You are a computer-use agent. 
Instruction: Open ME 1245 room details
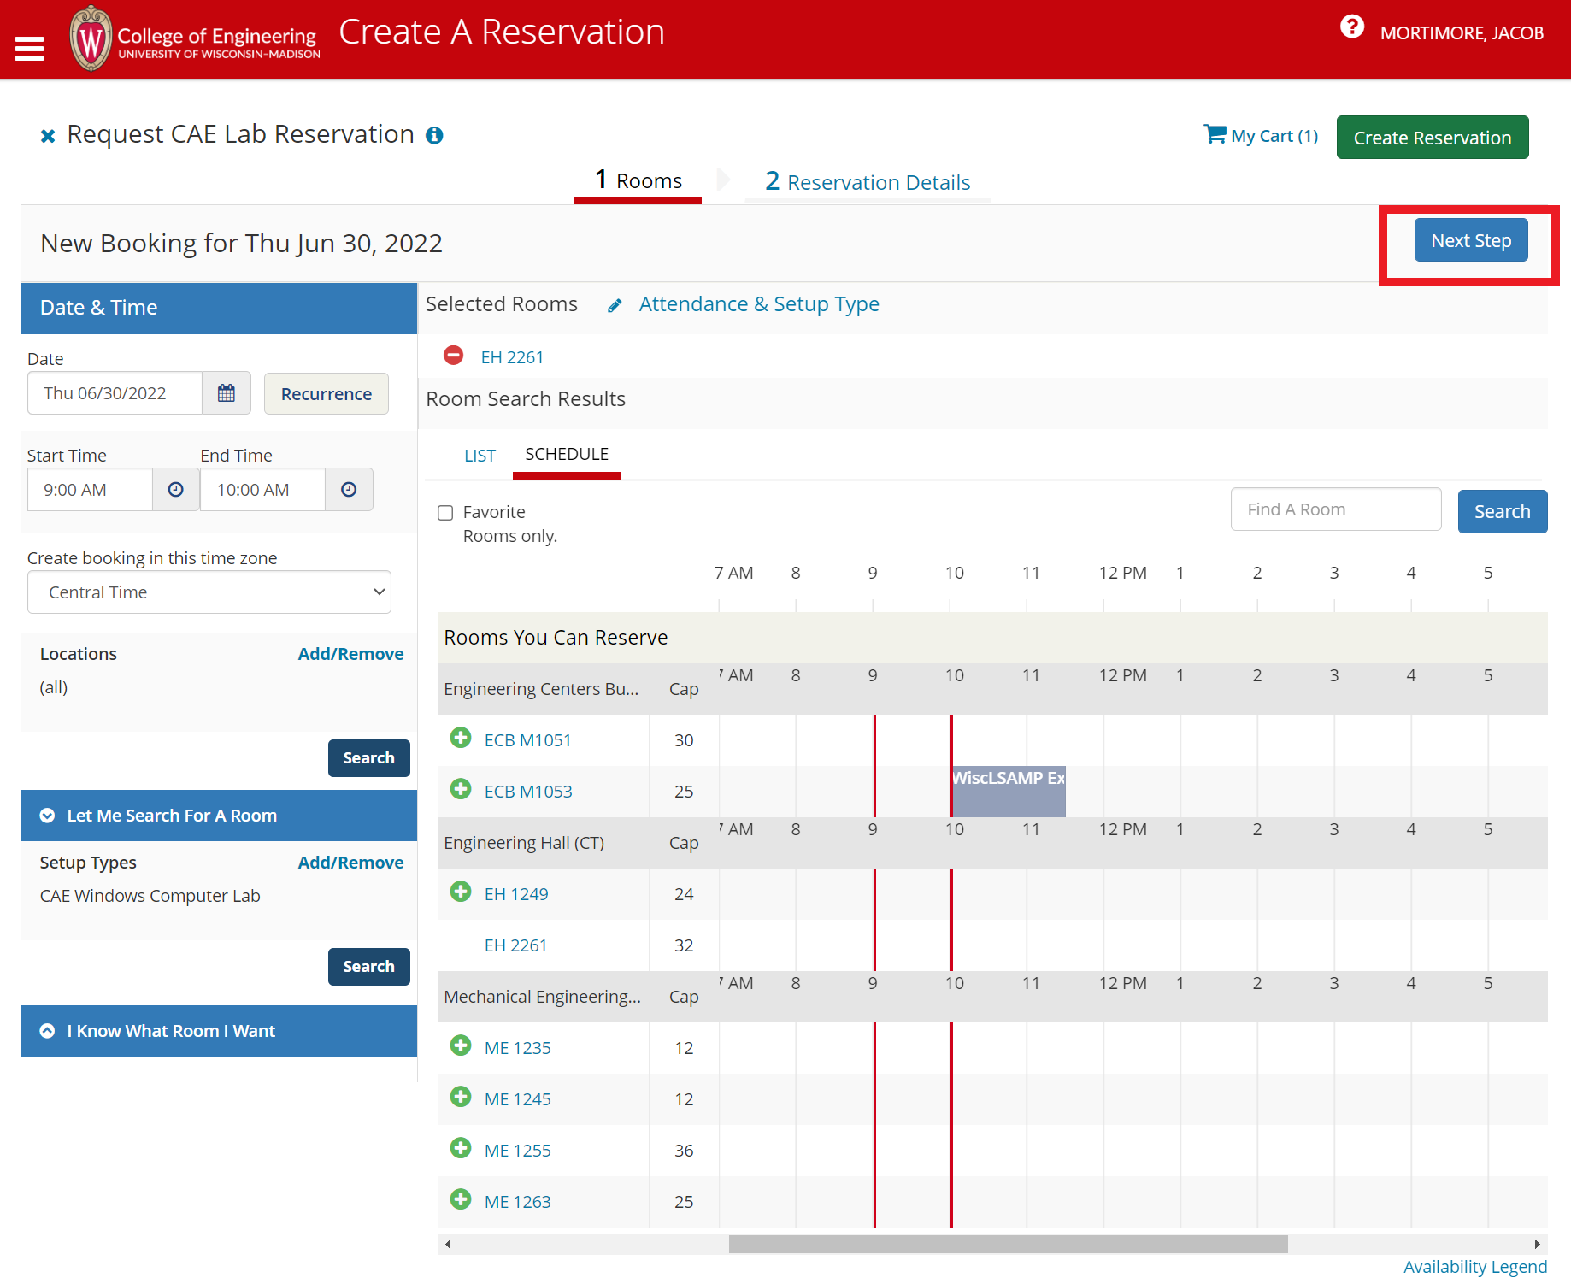(x=517, y=1099)
